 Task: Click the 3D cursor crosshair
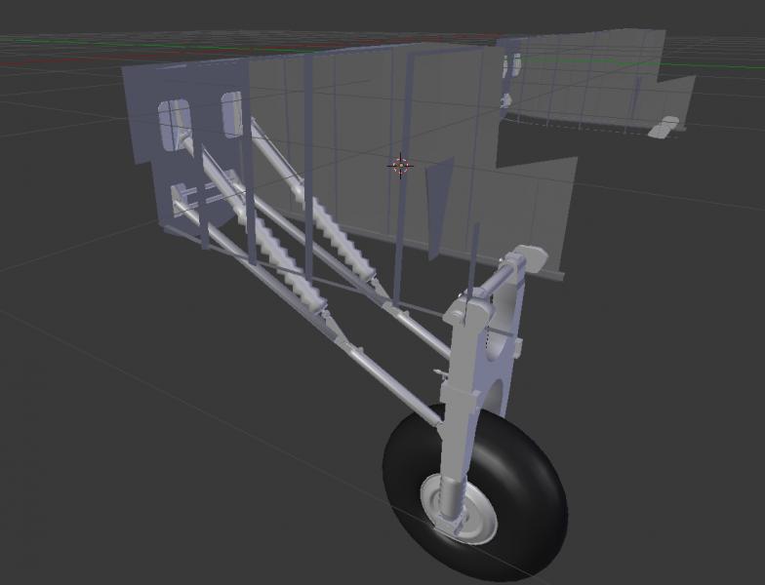coord(400,165)
